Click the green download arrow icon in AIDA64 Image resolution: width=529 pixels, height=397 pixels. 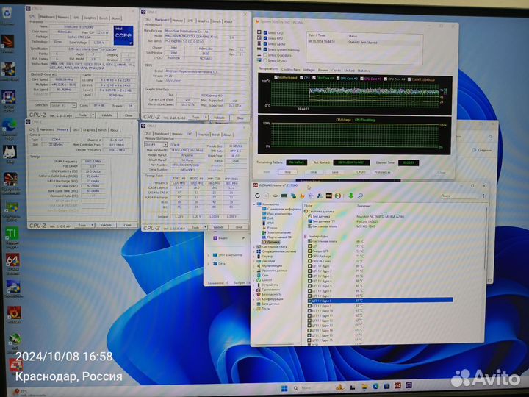(x=351, y=196)
